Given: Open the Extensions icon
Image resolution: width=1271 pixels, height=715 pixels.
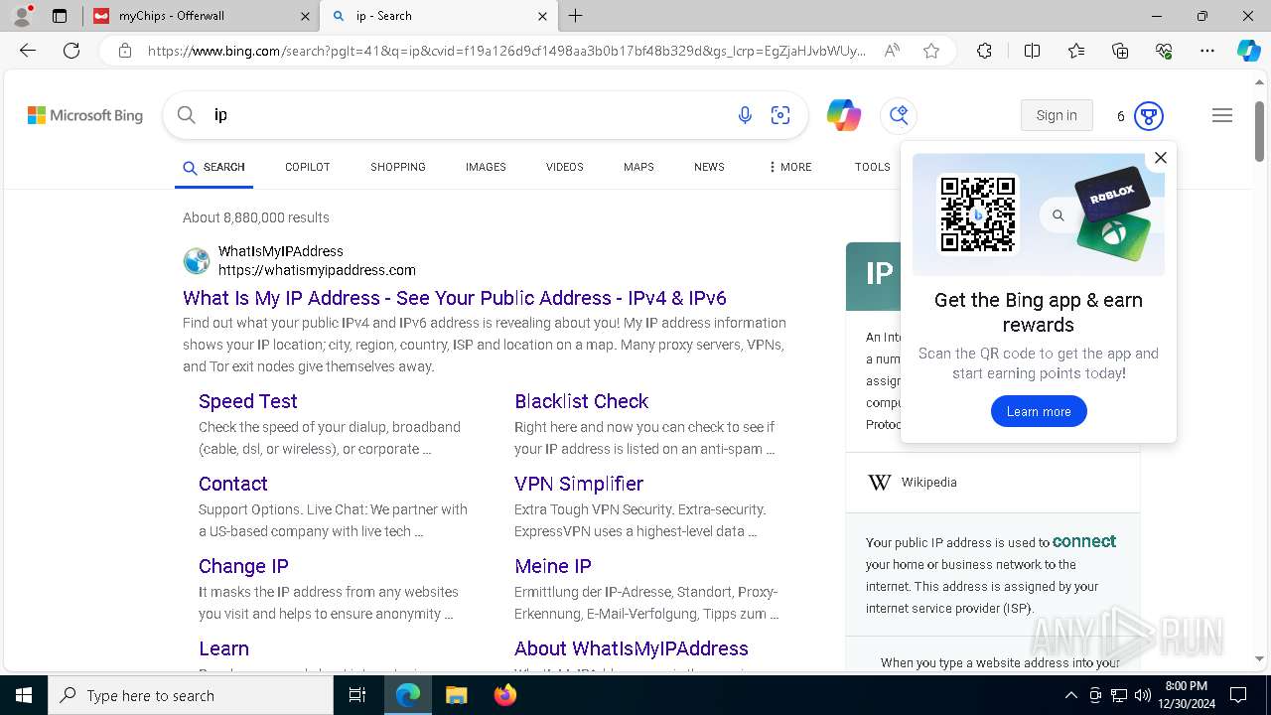Looking at the screenshot, I should pos(984,51).
